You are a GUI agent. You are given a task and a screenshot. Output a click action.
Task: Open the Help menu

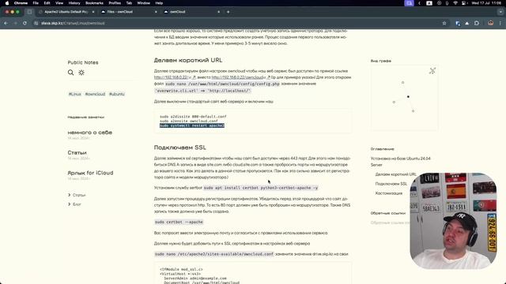point(159,3)
